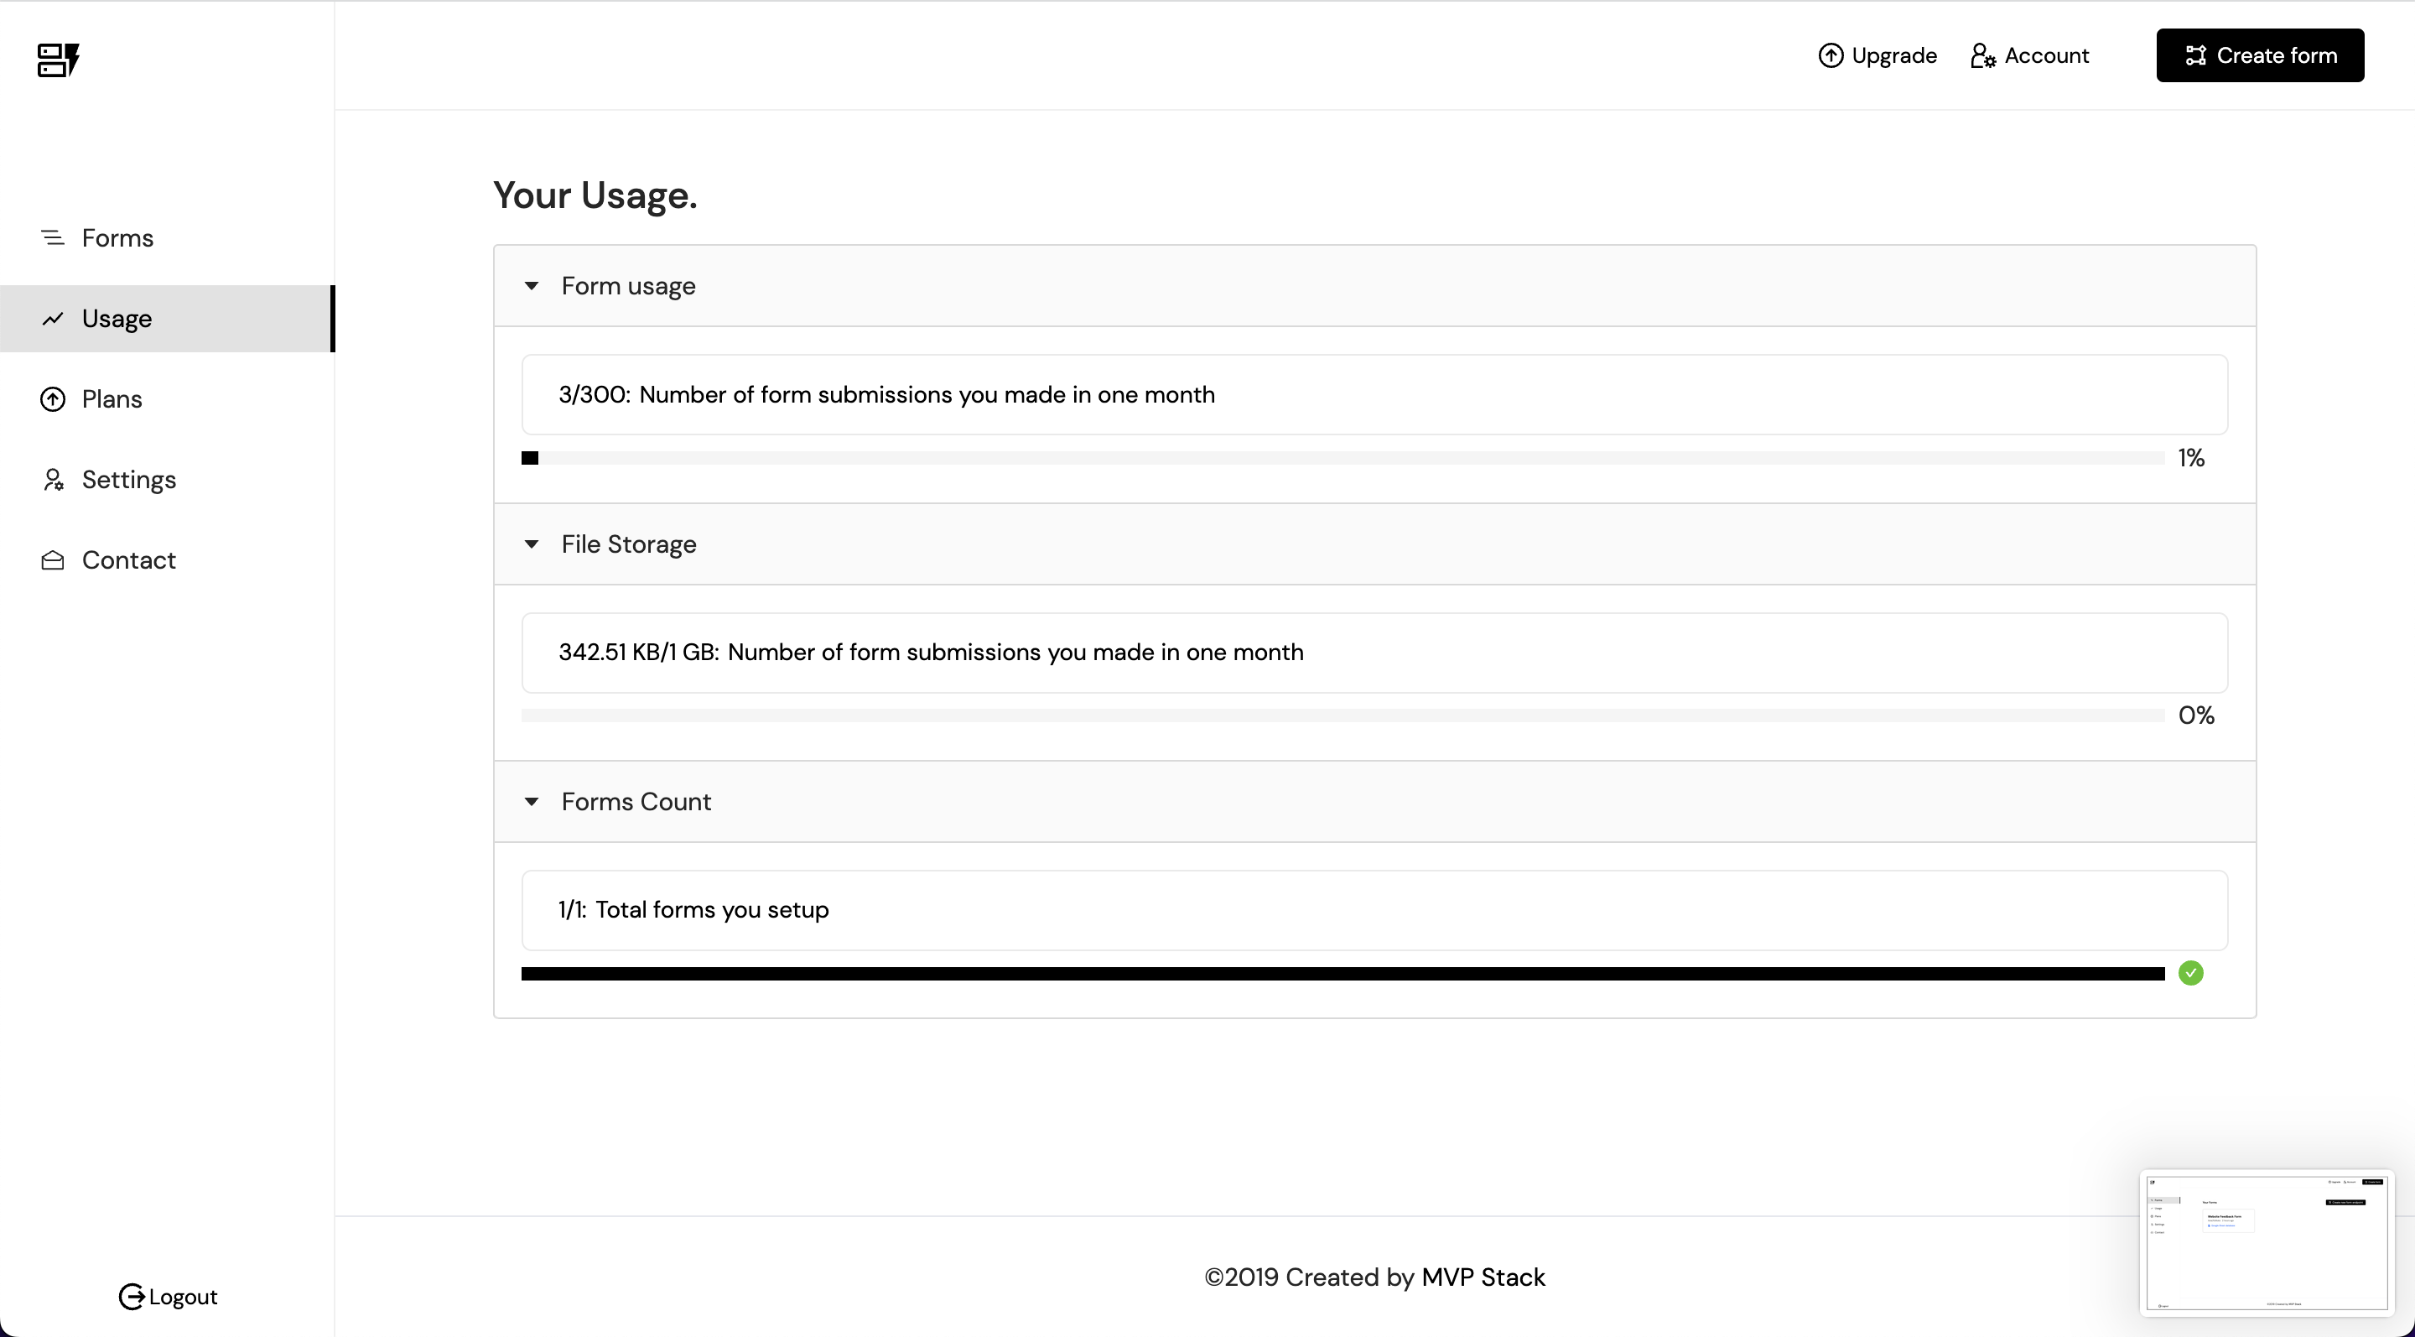The height and width of the screenshot is (1337, 2415).
Task: Click the MVP Stack link in the footer
Action: 1484,1277
